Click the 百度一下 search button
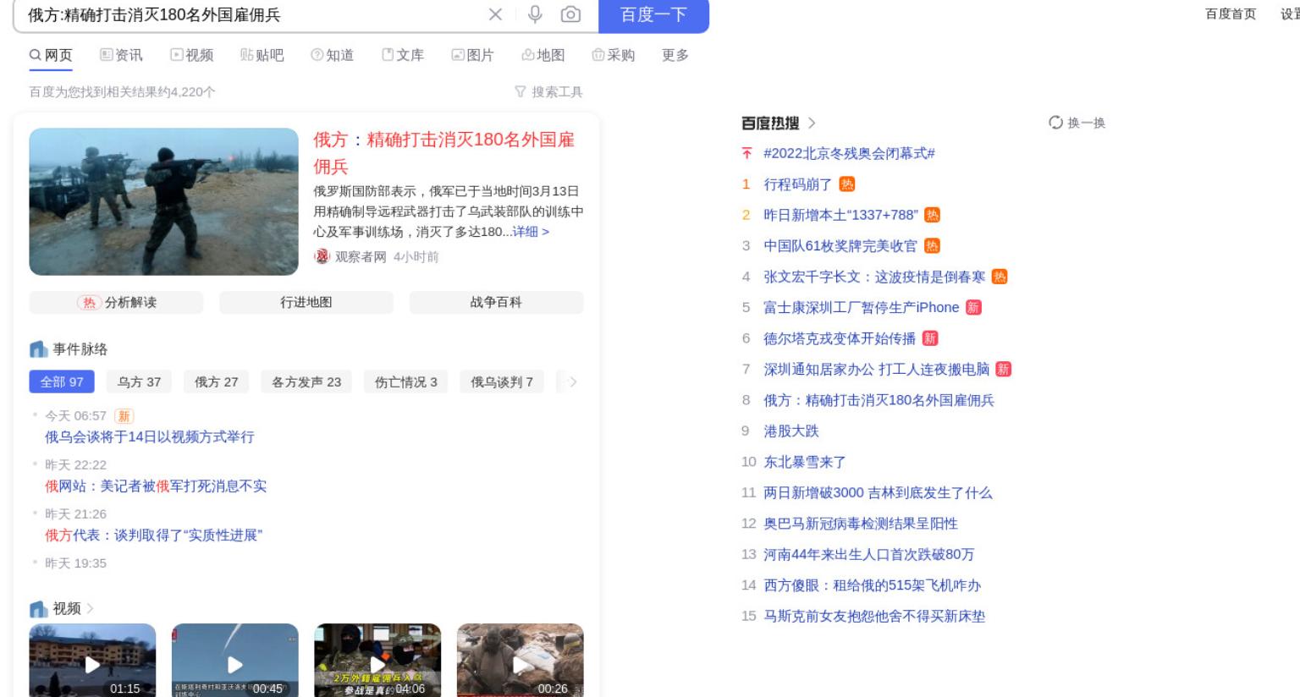The width and height of the screenshot is (1300, 697). point(653,15)
